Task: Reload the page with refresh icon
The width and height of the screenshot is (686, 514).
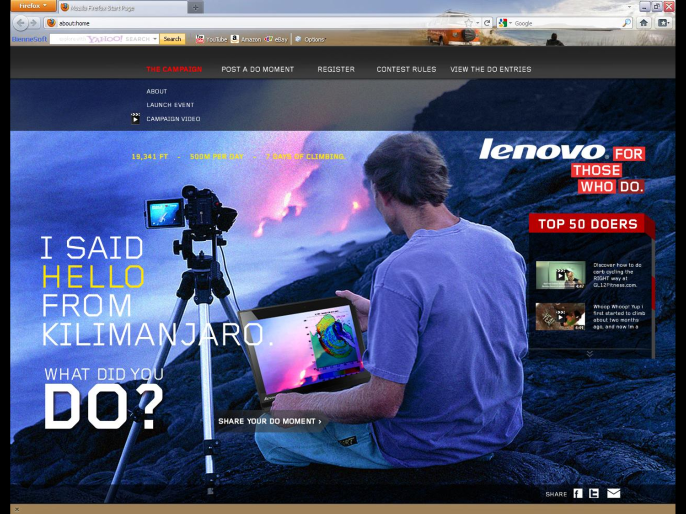Action: point(488,23)
